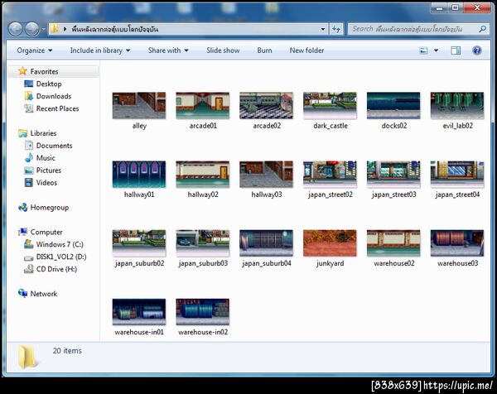
Task: Select the hallway02 image thumbnail
Action: [203, 174]
